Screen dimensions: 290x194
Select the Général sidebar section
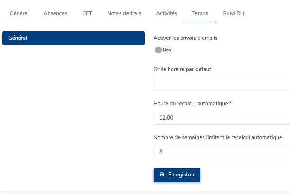73,38
